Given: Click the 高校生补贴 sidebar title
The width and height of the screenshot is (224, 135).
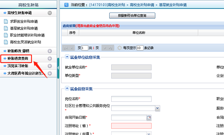Looking at the screenshot, I should [x=28, y=5].
